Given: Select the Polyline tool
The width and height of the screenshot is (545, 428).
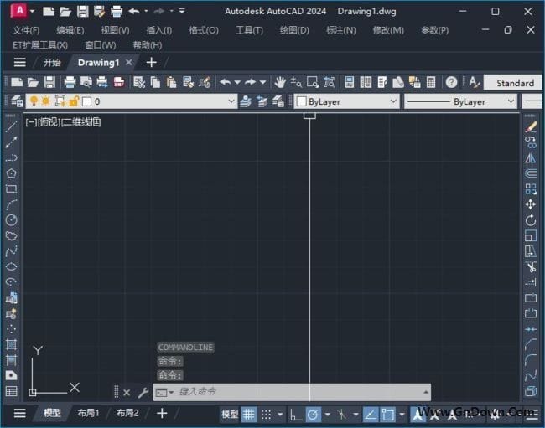Looking at the screenshot, I should pos(11,157).
